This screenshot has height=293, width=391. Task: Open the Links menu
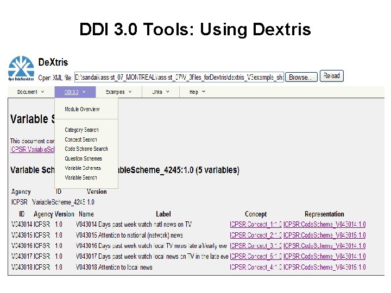(x=161, y=92)
